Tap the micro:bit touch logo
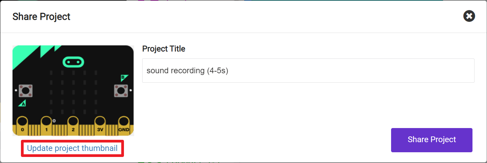 point(73,62)
